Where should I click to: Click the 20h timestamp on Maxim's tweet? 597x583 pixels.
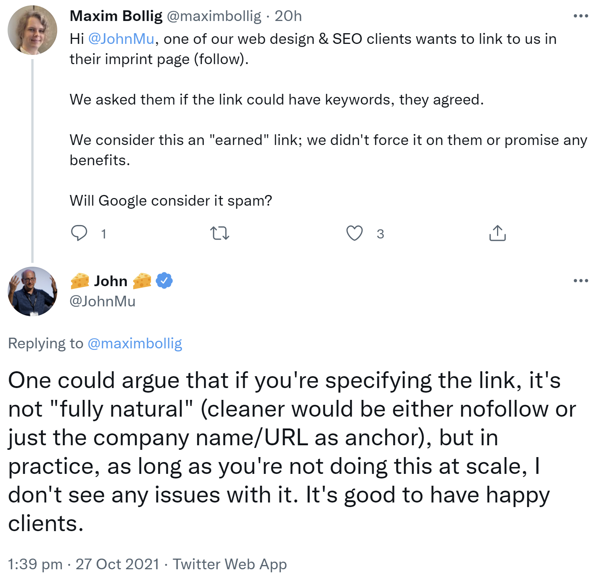tap(288, 16)
